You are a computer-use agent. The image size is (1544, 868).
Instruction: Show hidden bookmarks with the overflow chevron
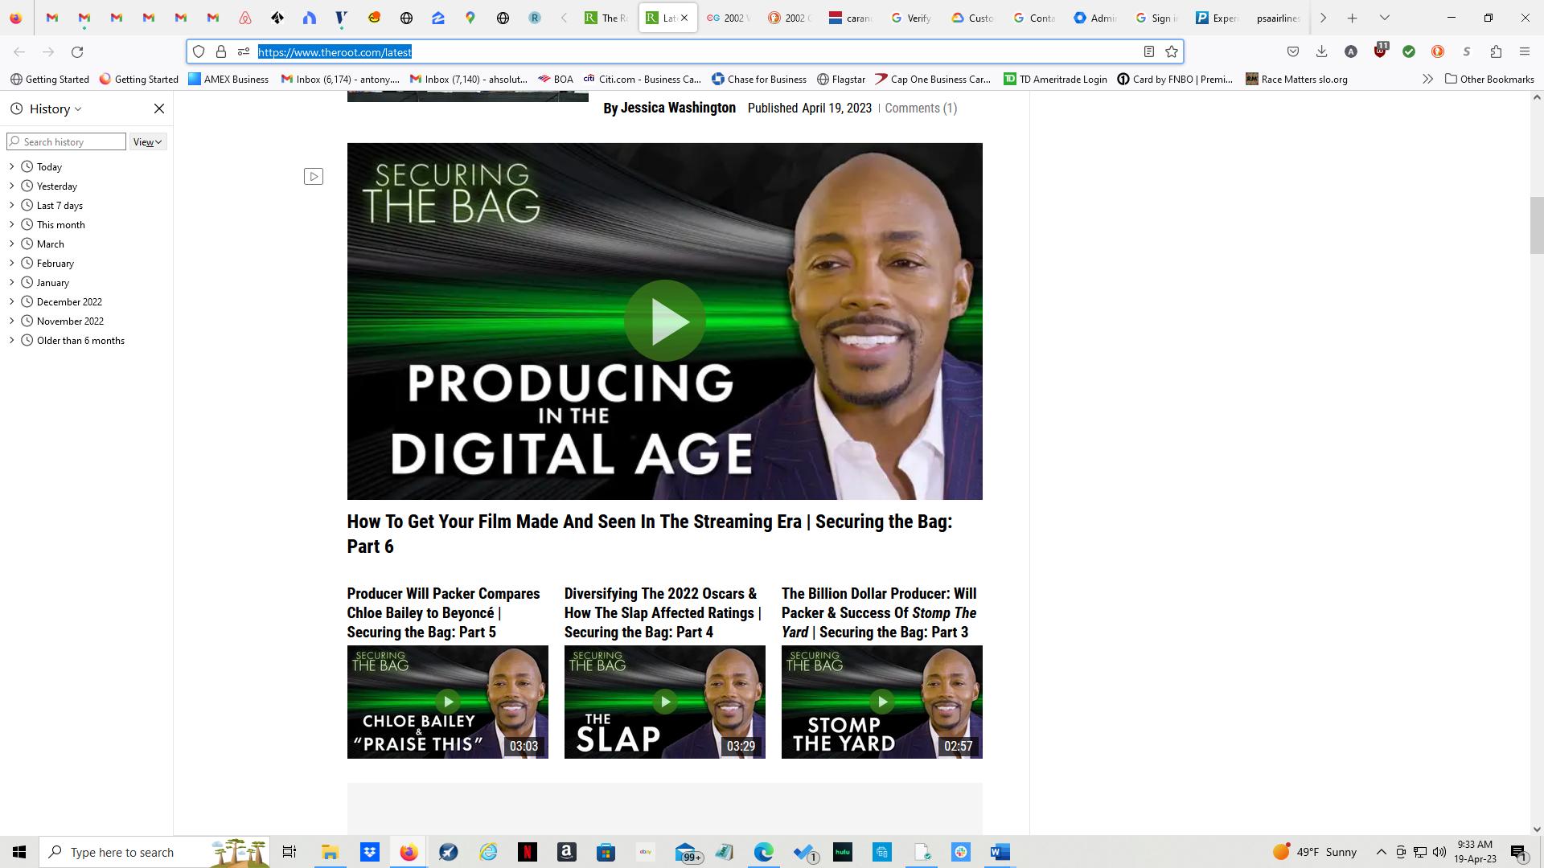1427,79
